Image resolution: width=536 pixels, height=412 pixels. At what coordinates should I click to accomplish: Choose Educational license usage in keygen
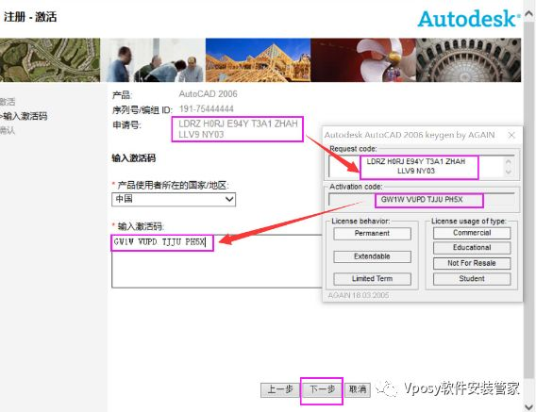472,248
